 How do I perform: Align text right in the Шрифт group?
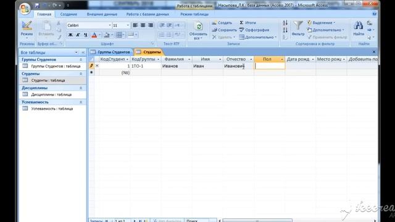pos(151,25)
